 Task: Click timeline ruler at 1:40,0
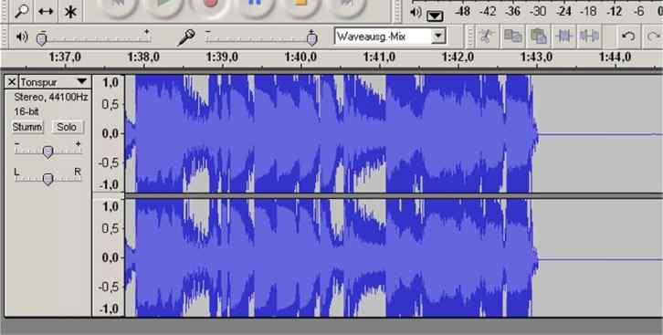point(300,57)
